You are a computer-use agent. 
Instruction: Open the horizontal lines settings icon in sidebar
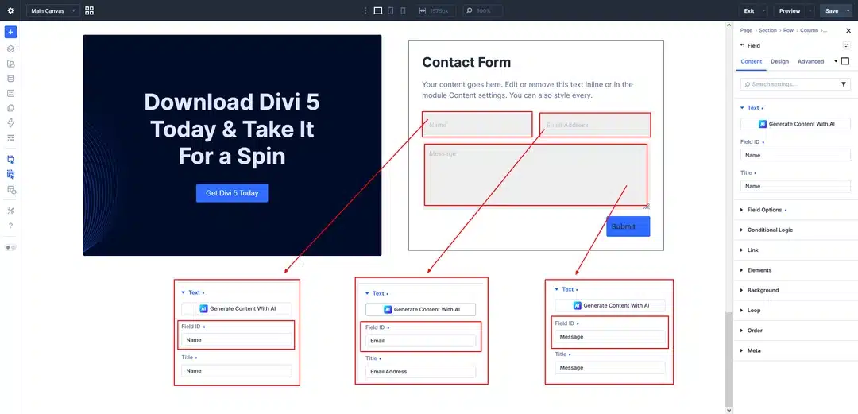coord(10,137)
